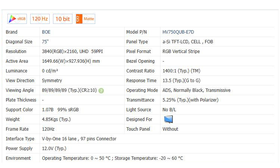Click the Matte surface badge
The height and width of the screenshot is (168, 280).
[x=85, y=19]
